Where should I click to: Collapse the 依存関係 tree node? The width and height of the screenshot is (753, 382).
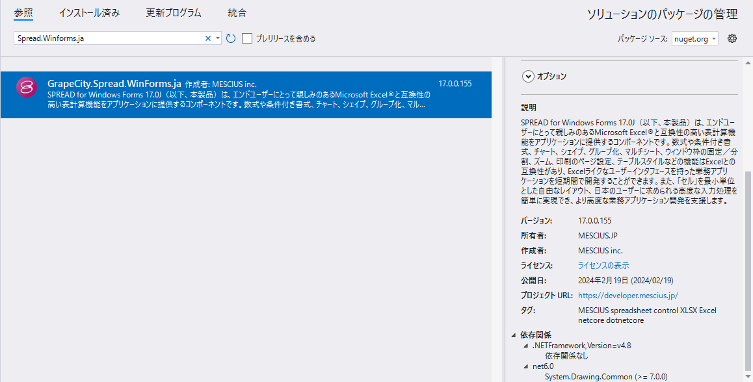[514, 335]
